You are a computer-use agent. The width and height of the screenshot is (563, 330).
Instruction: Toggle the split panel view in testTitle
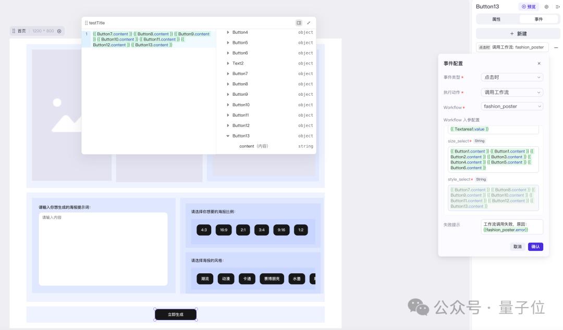[299, 23]
